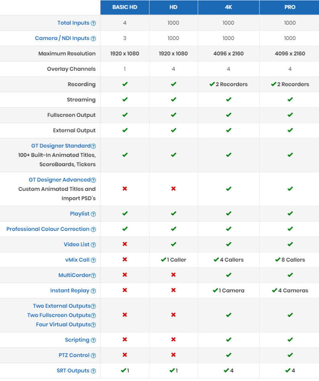Click the GT Designer Standard link
319x381 pixels.
pyautogui.click(x=60, y=146)
